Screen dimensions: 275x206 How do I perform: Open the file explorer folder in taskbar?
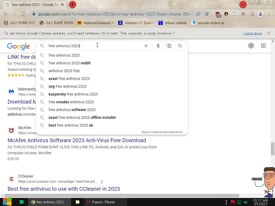(78, 202)
